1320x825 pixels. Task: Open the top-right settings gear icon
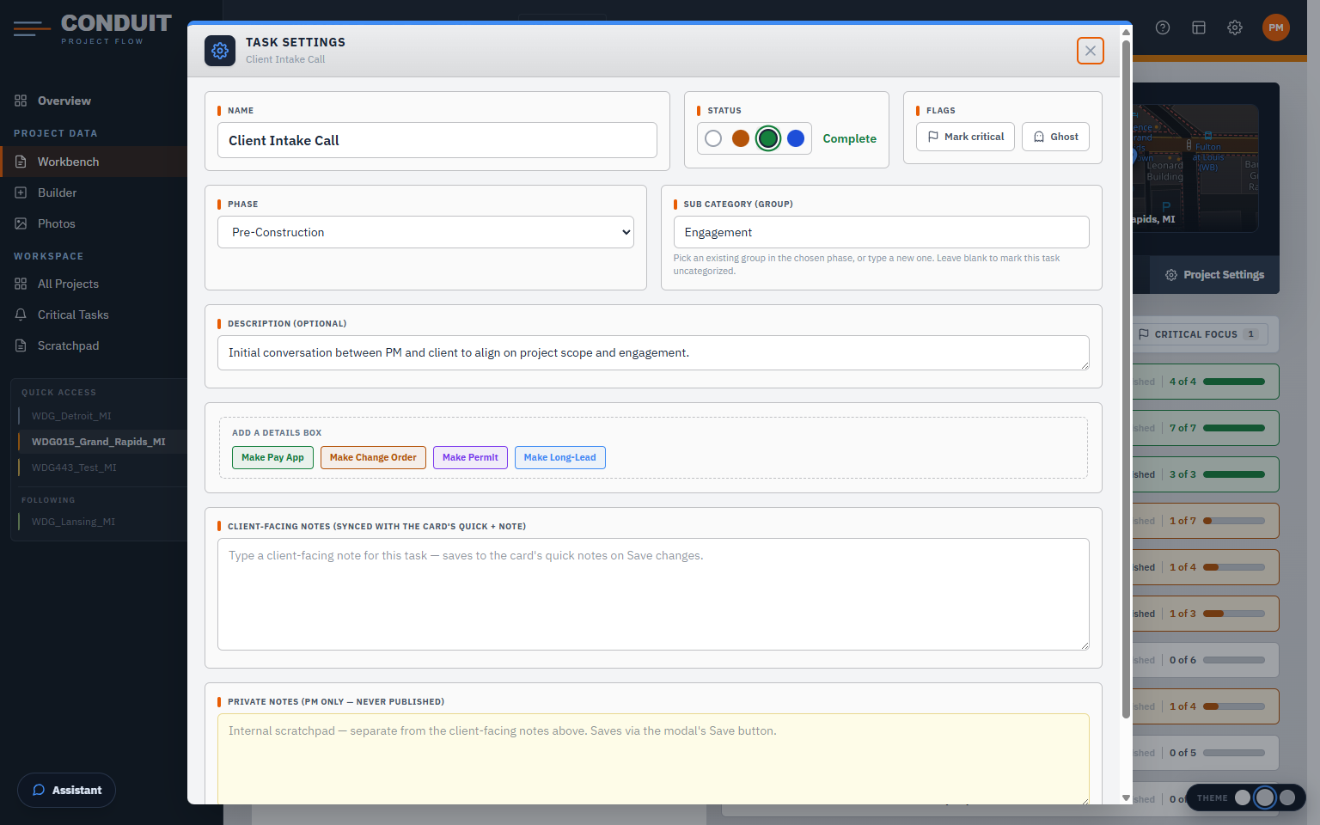coord(1235,27)
